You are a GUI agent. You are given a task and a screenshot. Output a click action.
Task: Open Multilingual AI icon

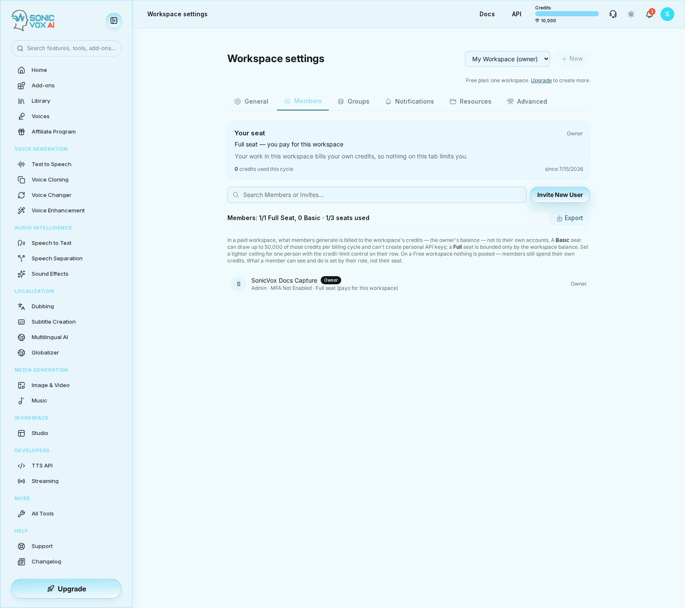point(21,337)
